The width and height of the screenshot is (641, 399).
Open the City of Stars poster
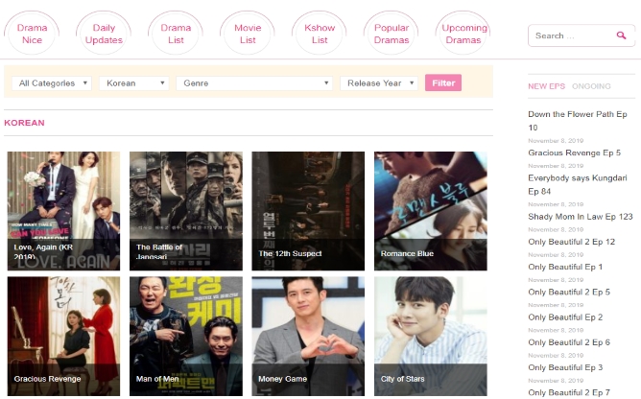431,336
